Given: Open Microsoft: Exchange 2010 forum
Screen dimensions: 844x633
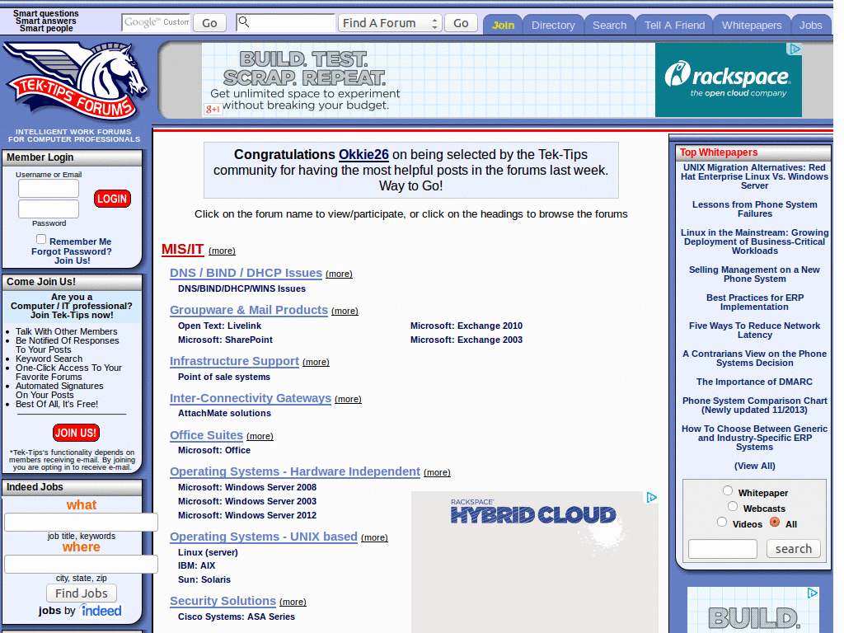Looking at the screenshot, I should coord(467,326).
